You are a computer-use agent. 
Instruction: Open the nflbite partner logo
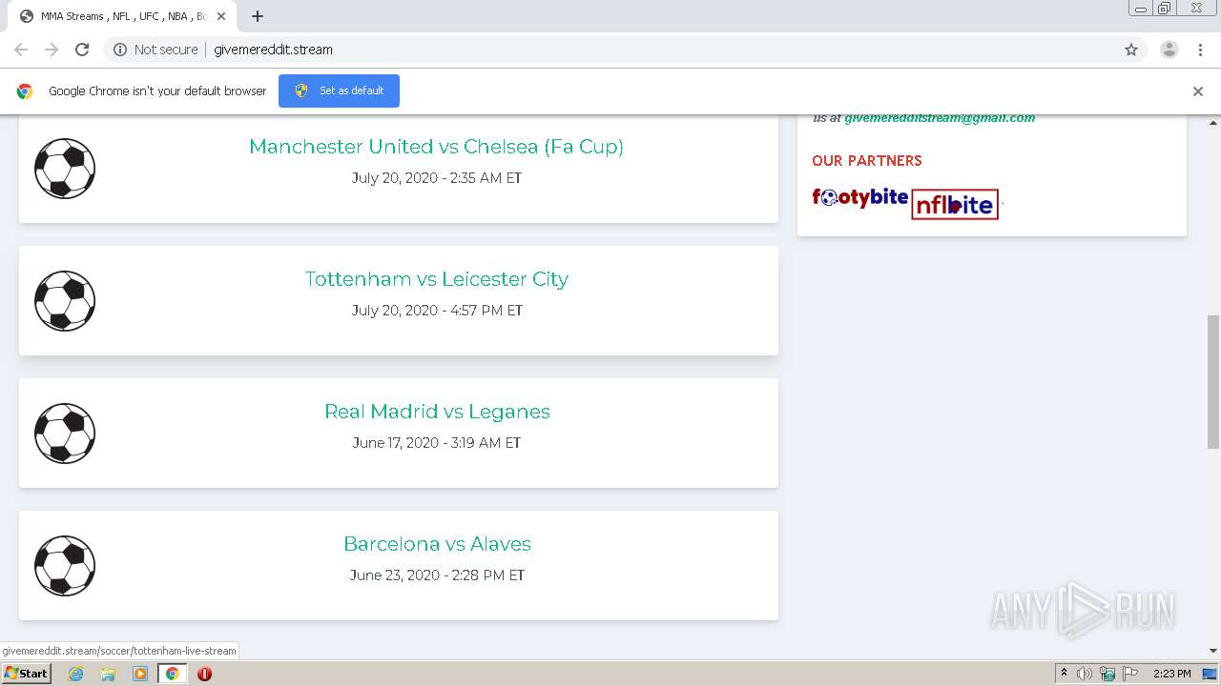955,204
